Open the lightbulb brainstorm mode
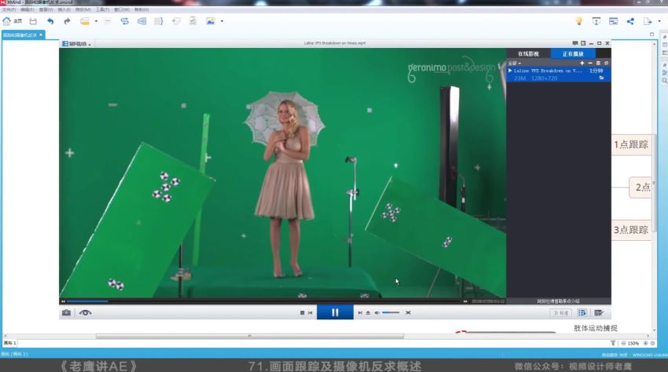 [x=578, y=21]
